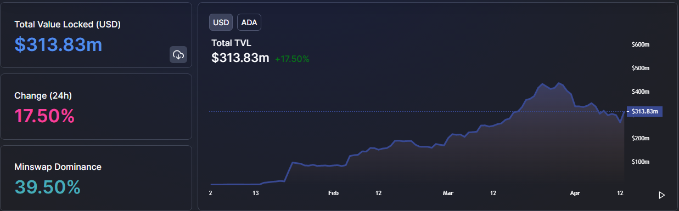679x211 pixels.
Task: Click the 39.50% dominance value
Action: point(48,187)
